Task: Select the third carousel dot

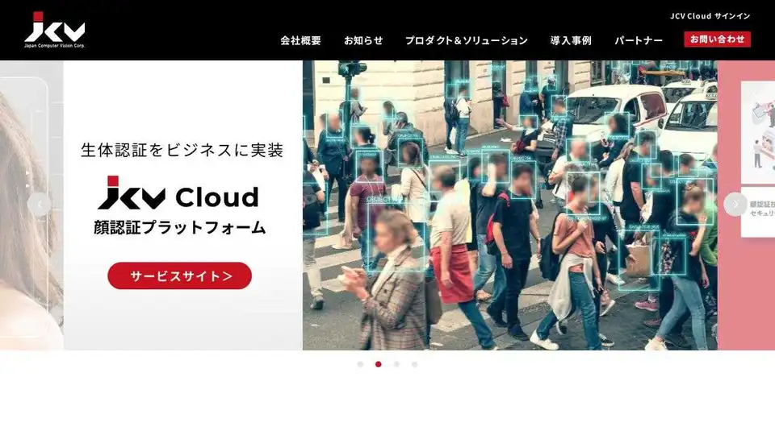Action: pos(396,364)
